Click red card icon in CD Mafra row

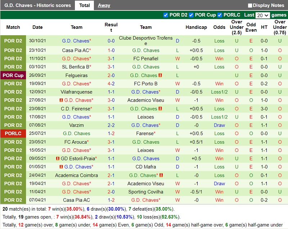61,167
